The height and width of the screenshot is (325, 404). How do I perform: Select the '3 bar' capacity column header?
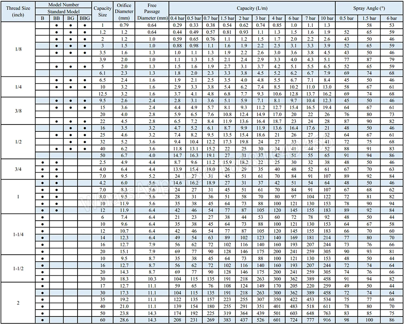[x=260, y=18]
